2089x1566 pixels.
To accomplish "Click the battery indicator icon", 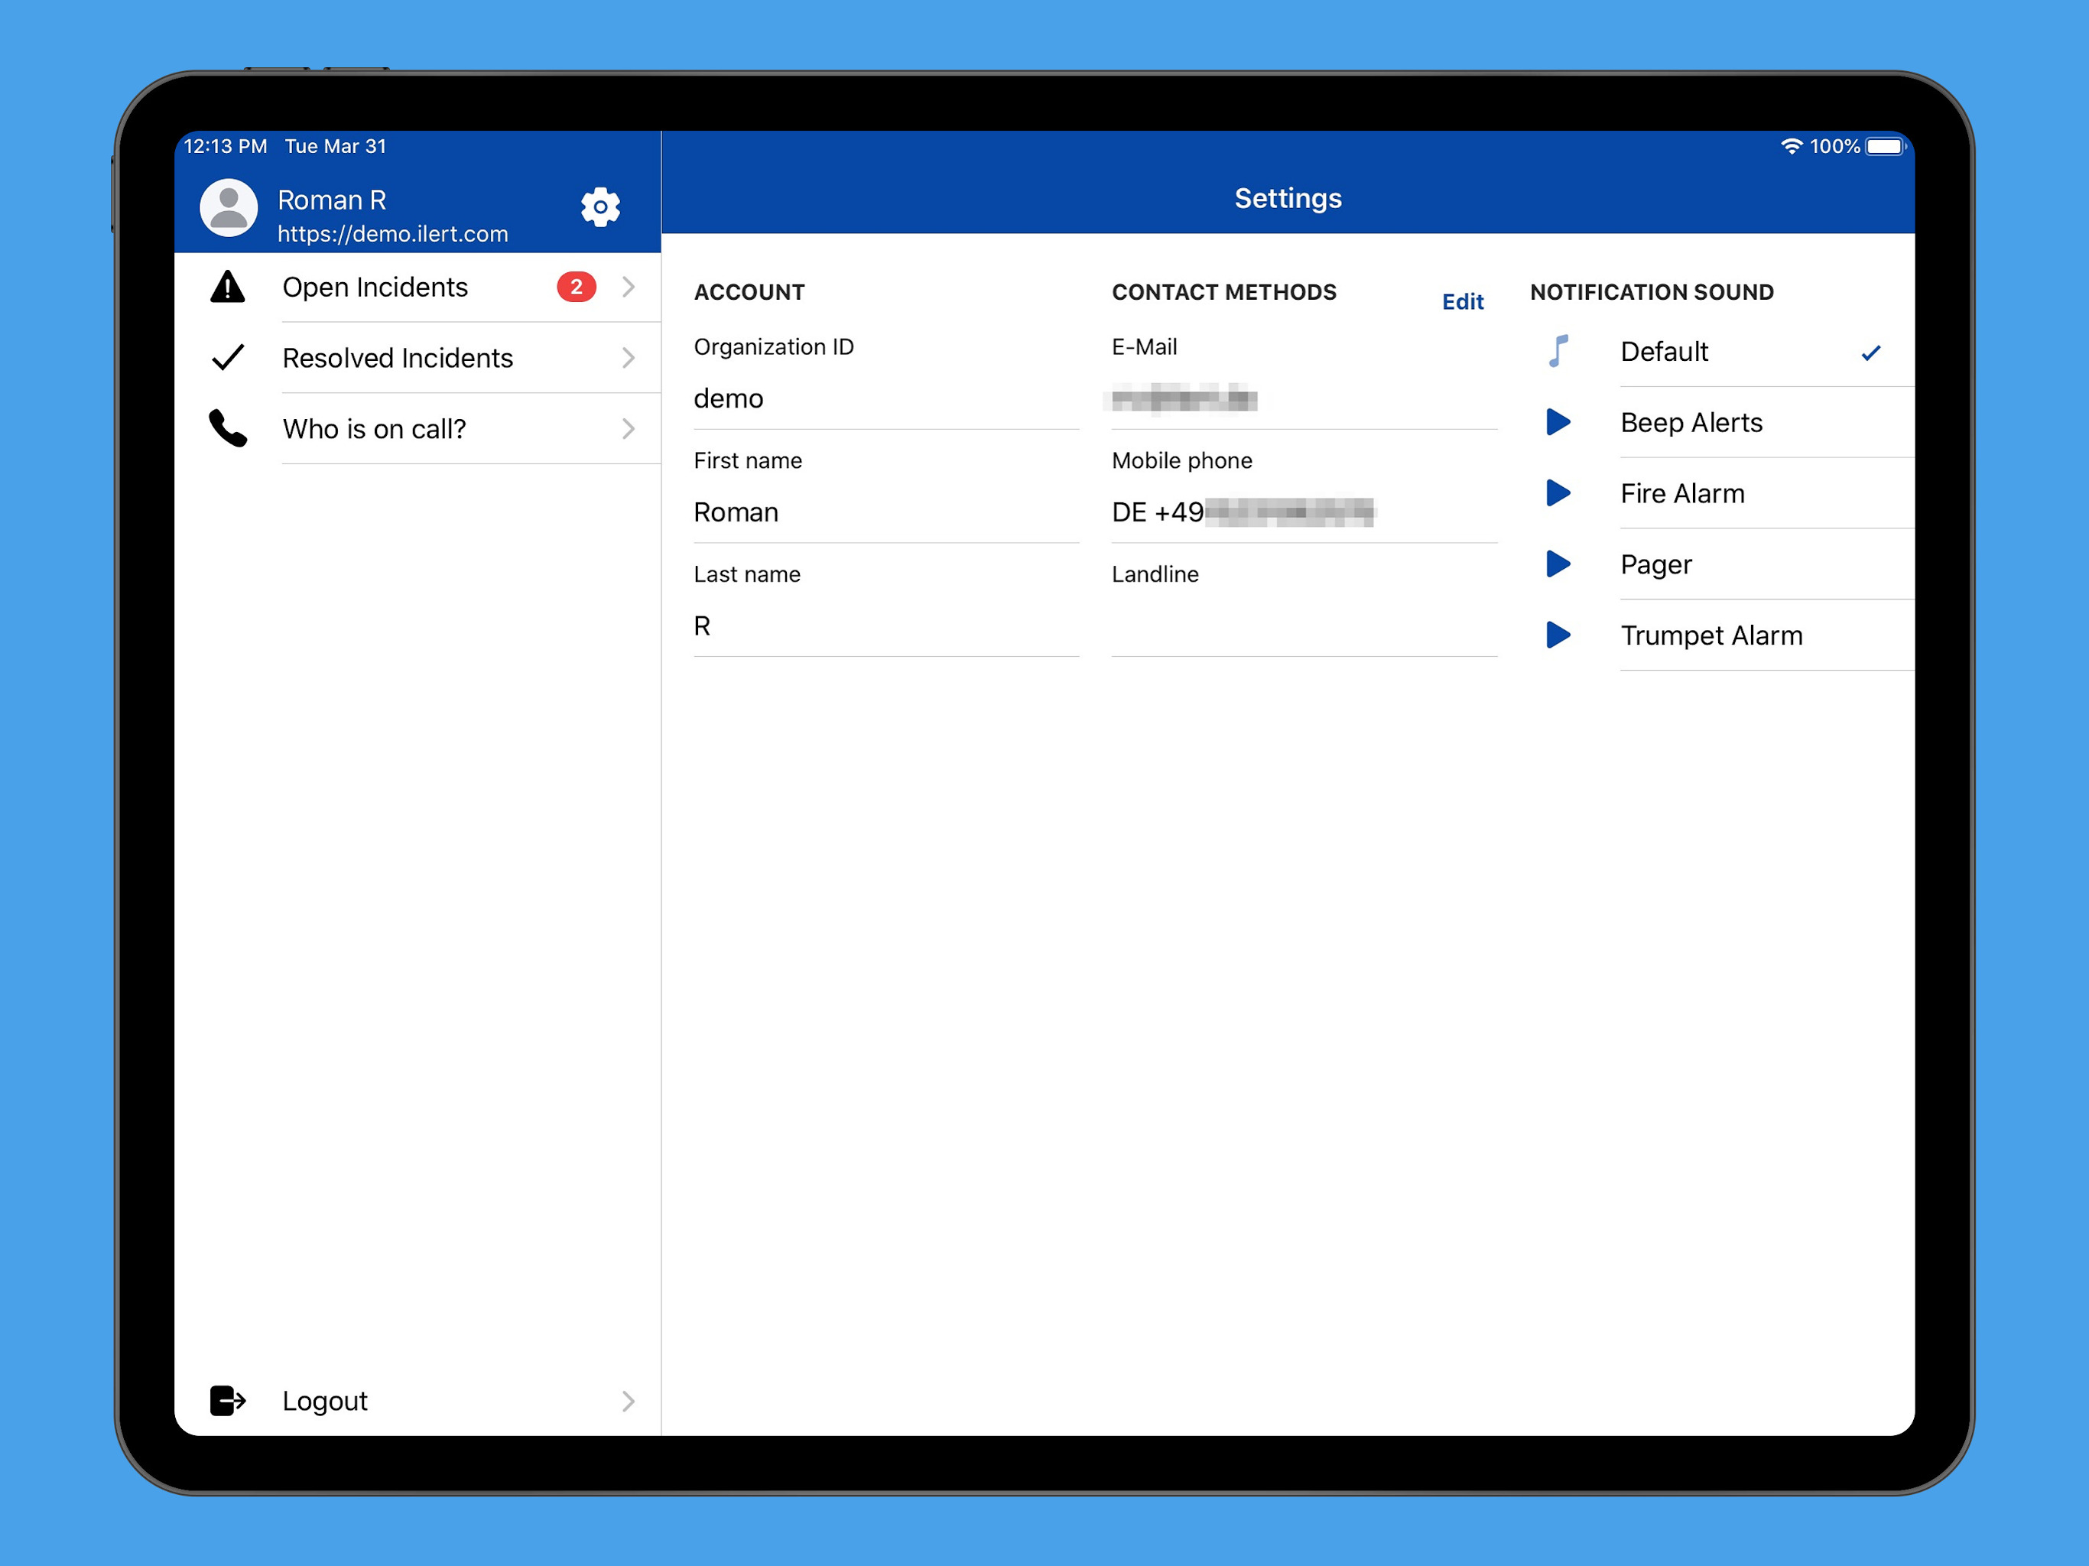I will tap(1886, 146).
